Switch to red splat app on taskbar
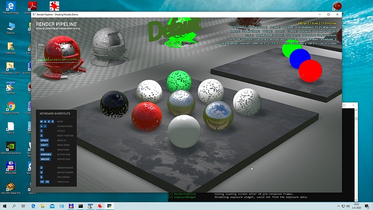 point(100,206)
